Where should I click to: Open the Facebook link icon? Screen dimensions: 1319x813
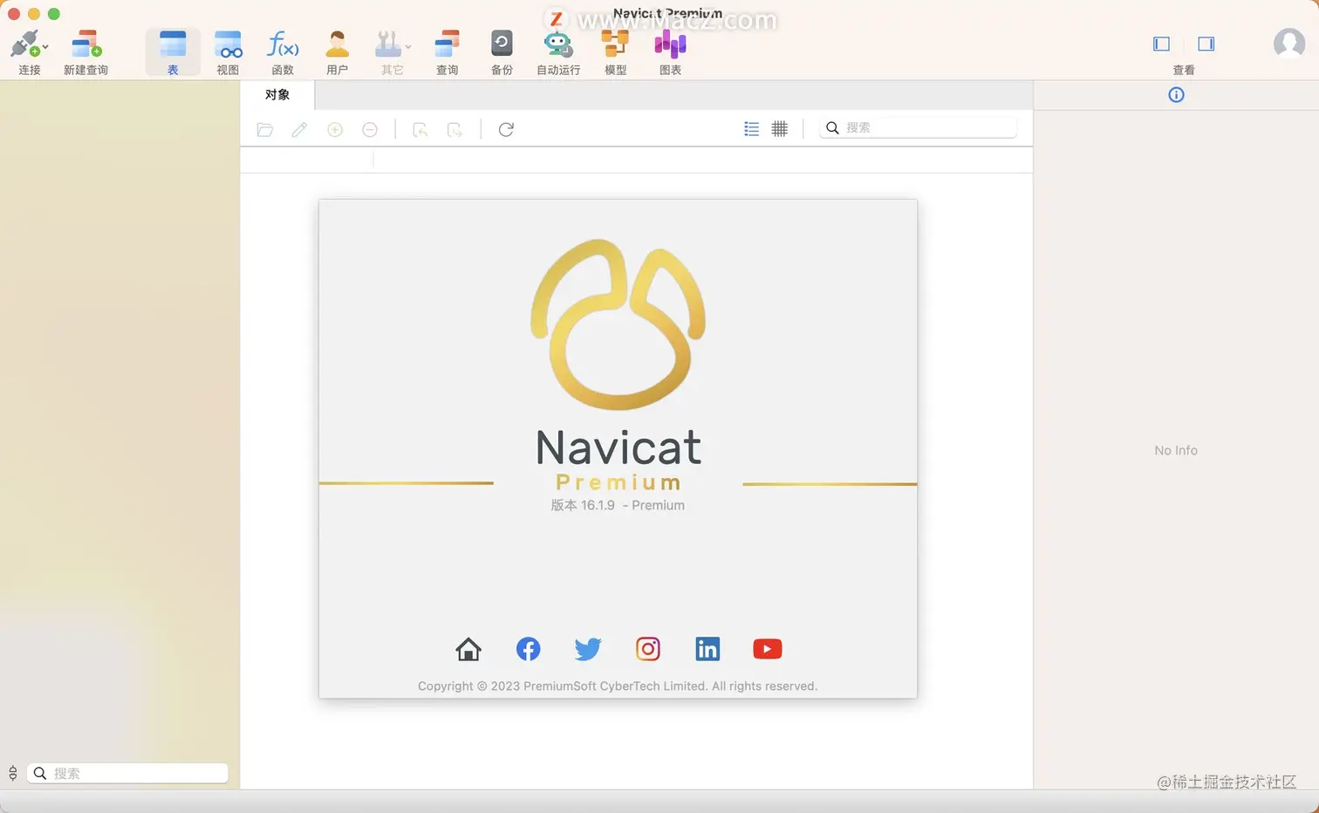click(528, 649)
